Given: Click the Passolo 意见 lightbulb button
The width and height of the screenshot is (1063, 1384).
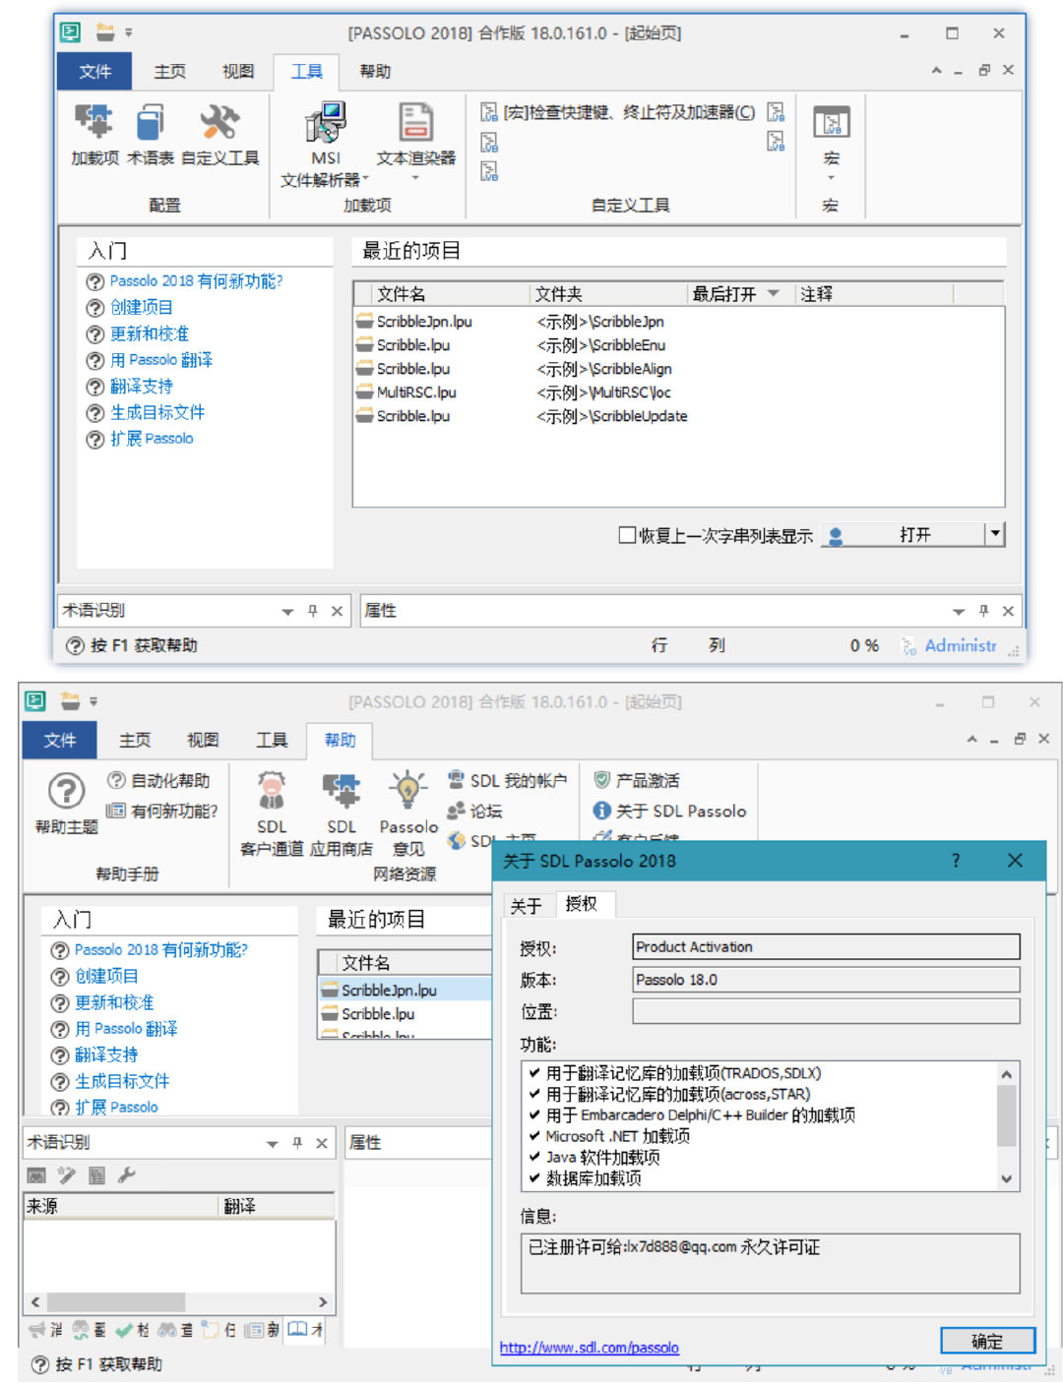Looking at the screenshot, I should pos(408,813).
